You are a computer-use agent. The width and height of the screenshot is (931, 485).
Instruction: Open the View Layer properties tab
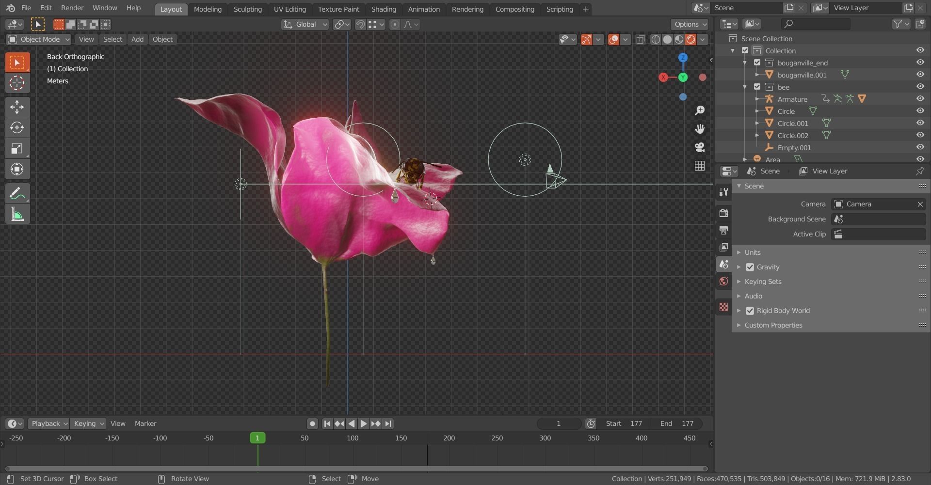point(723,247)
